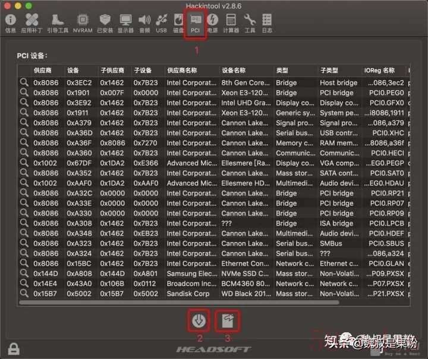Click the '8th Gen Core...' device name cell
This screenshot has width=428, height=359.
(x=246, y=83)
